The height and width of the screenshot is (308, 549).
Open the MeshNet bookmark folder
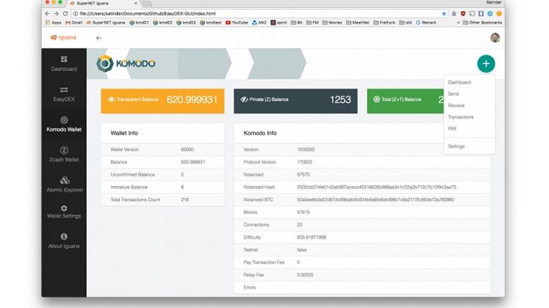[x=358, y=23]
